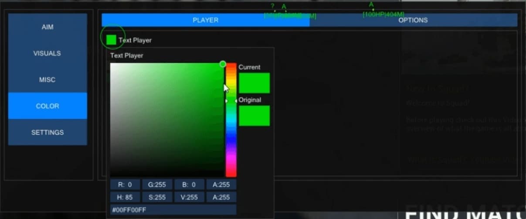Switch to the PLAYER tab
The width and height of the screenshot is (526, 219).
(205, 20)
